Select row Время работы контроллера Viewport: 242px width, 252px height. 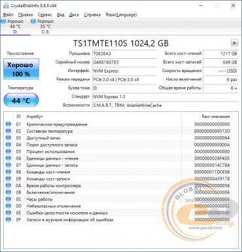pos(118,185)
